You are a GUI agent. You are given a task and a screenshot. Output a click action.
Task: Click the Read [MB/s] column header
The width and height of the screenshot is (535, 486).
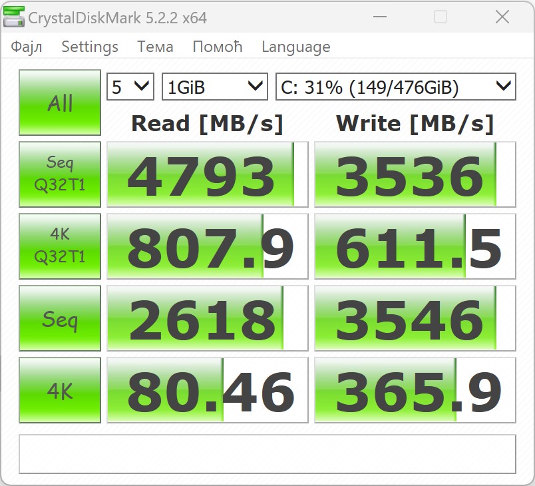pos(207,124)
